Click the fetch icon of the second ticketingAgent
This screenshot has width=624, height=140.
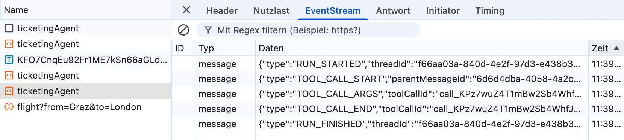click(9, 44)
